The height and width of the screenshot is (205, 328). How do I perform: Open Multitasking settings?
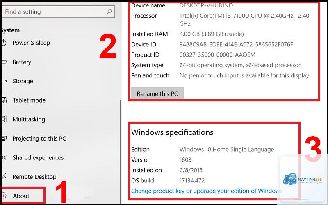coord(29,119)
